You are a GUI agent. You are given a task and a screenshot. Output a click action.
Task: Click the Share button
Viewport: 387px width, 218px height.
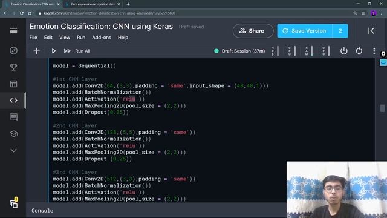[253, 31]
